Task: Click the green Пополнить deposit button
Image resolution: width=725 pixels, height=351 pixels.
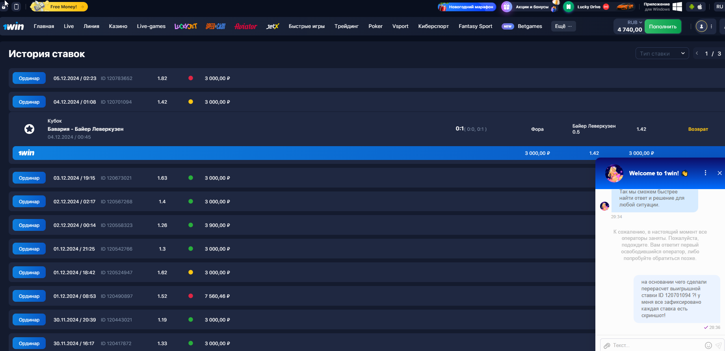Action: pos(663,26)
